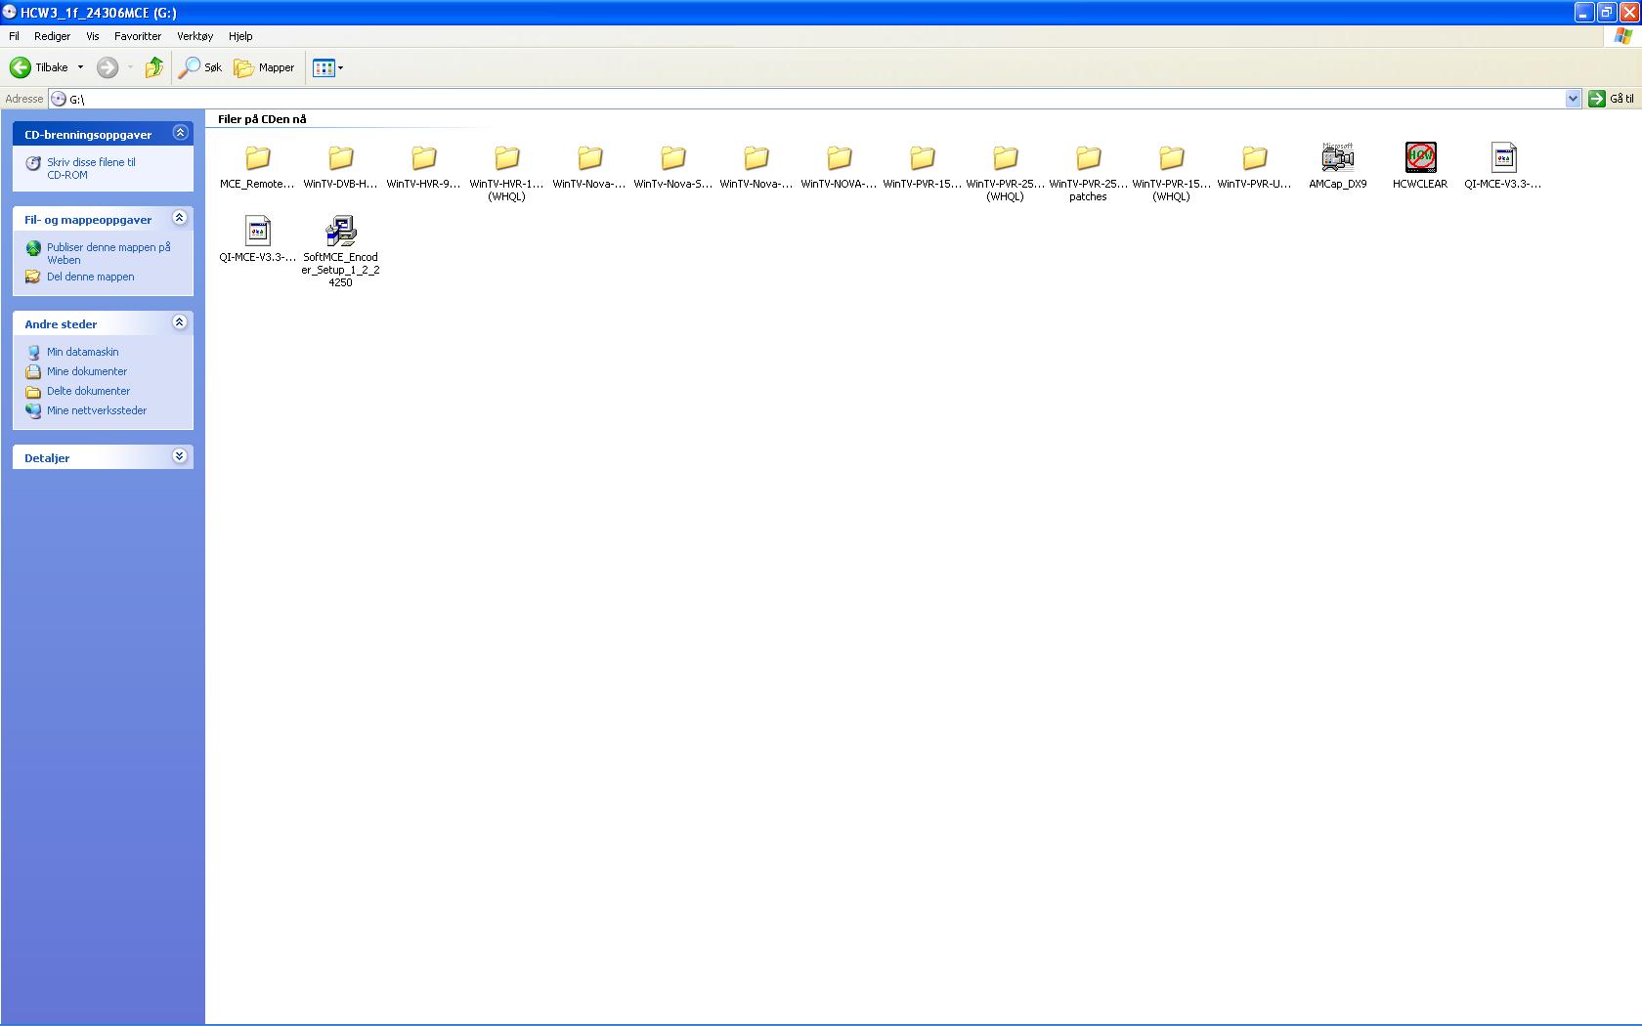Open the view mode dropdown
Viewport: 1642px width, 1026px height.
[340, 68]
